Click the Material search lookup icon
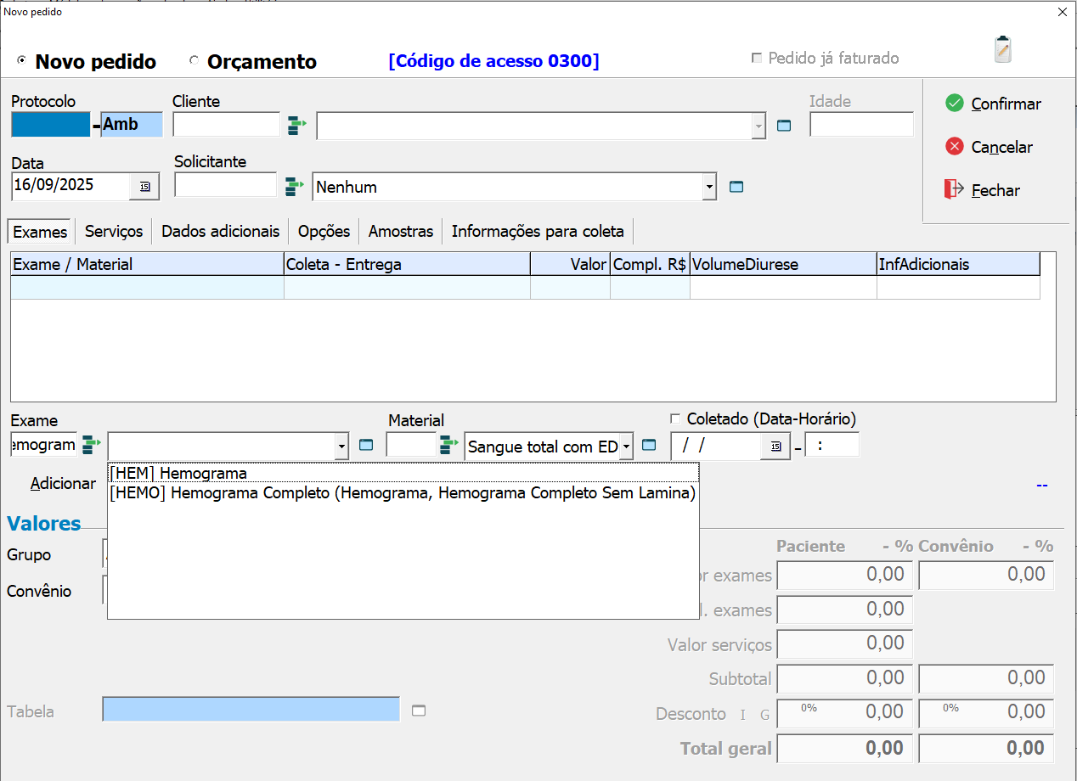 [x=448, y=445]
